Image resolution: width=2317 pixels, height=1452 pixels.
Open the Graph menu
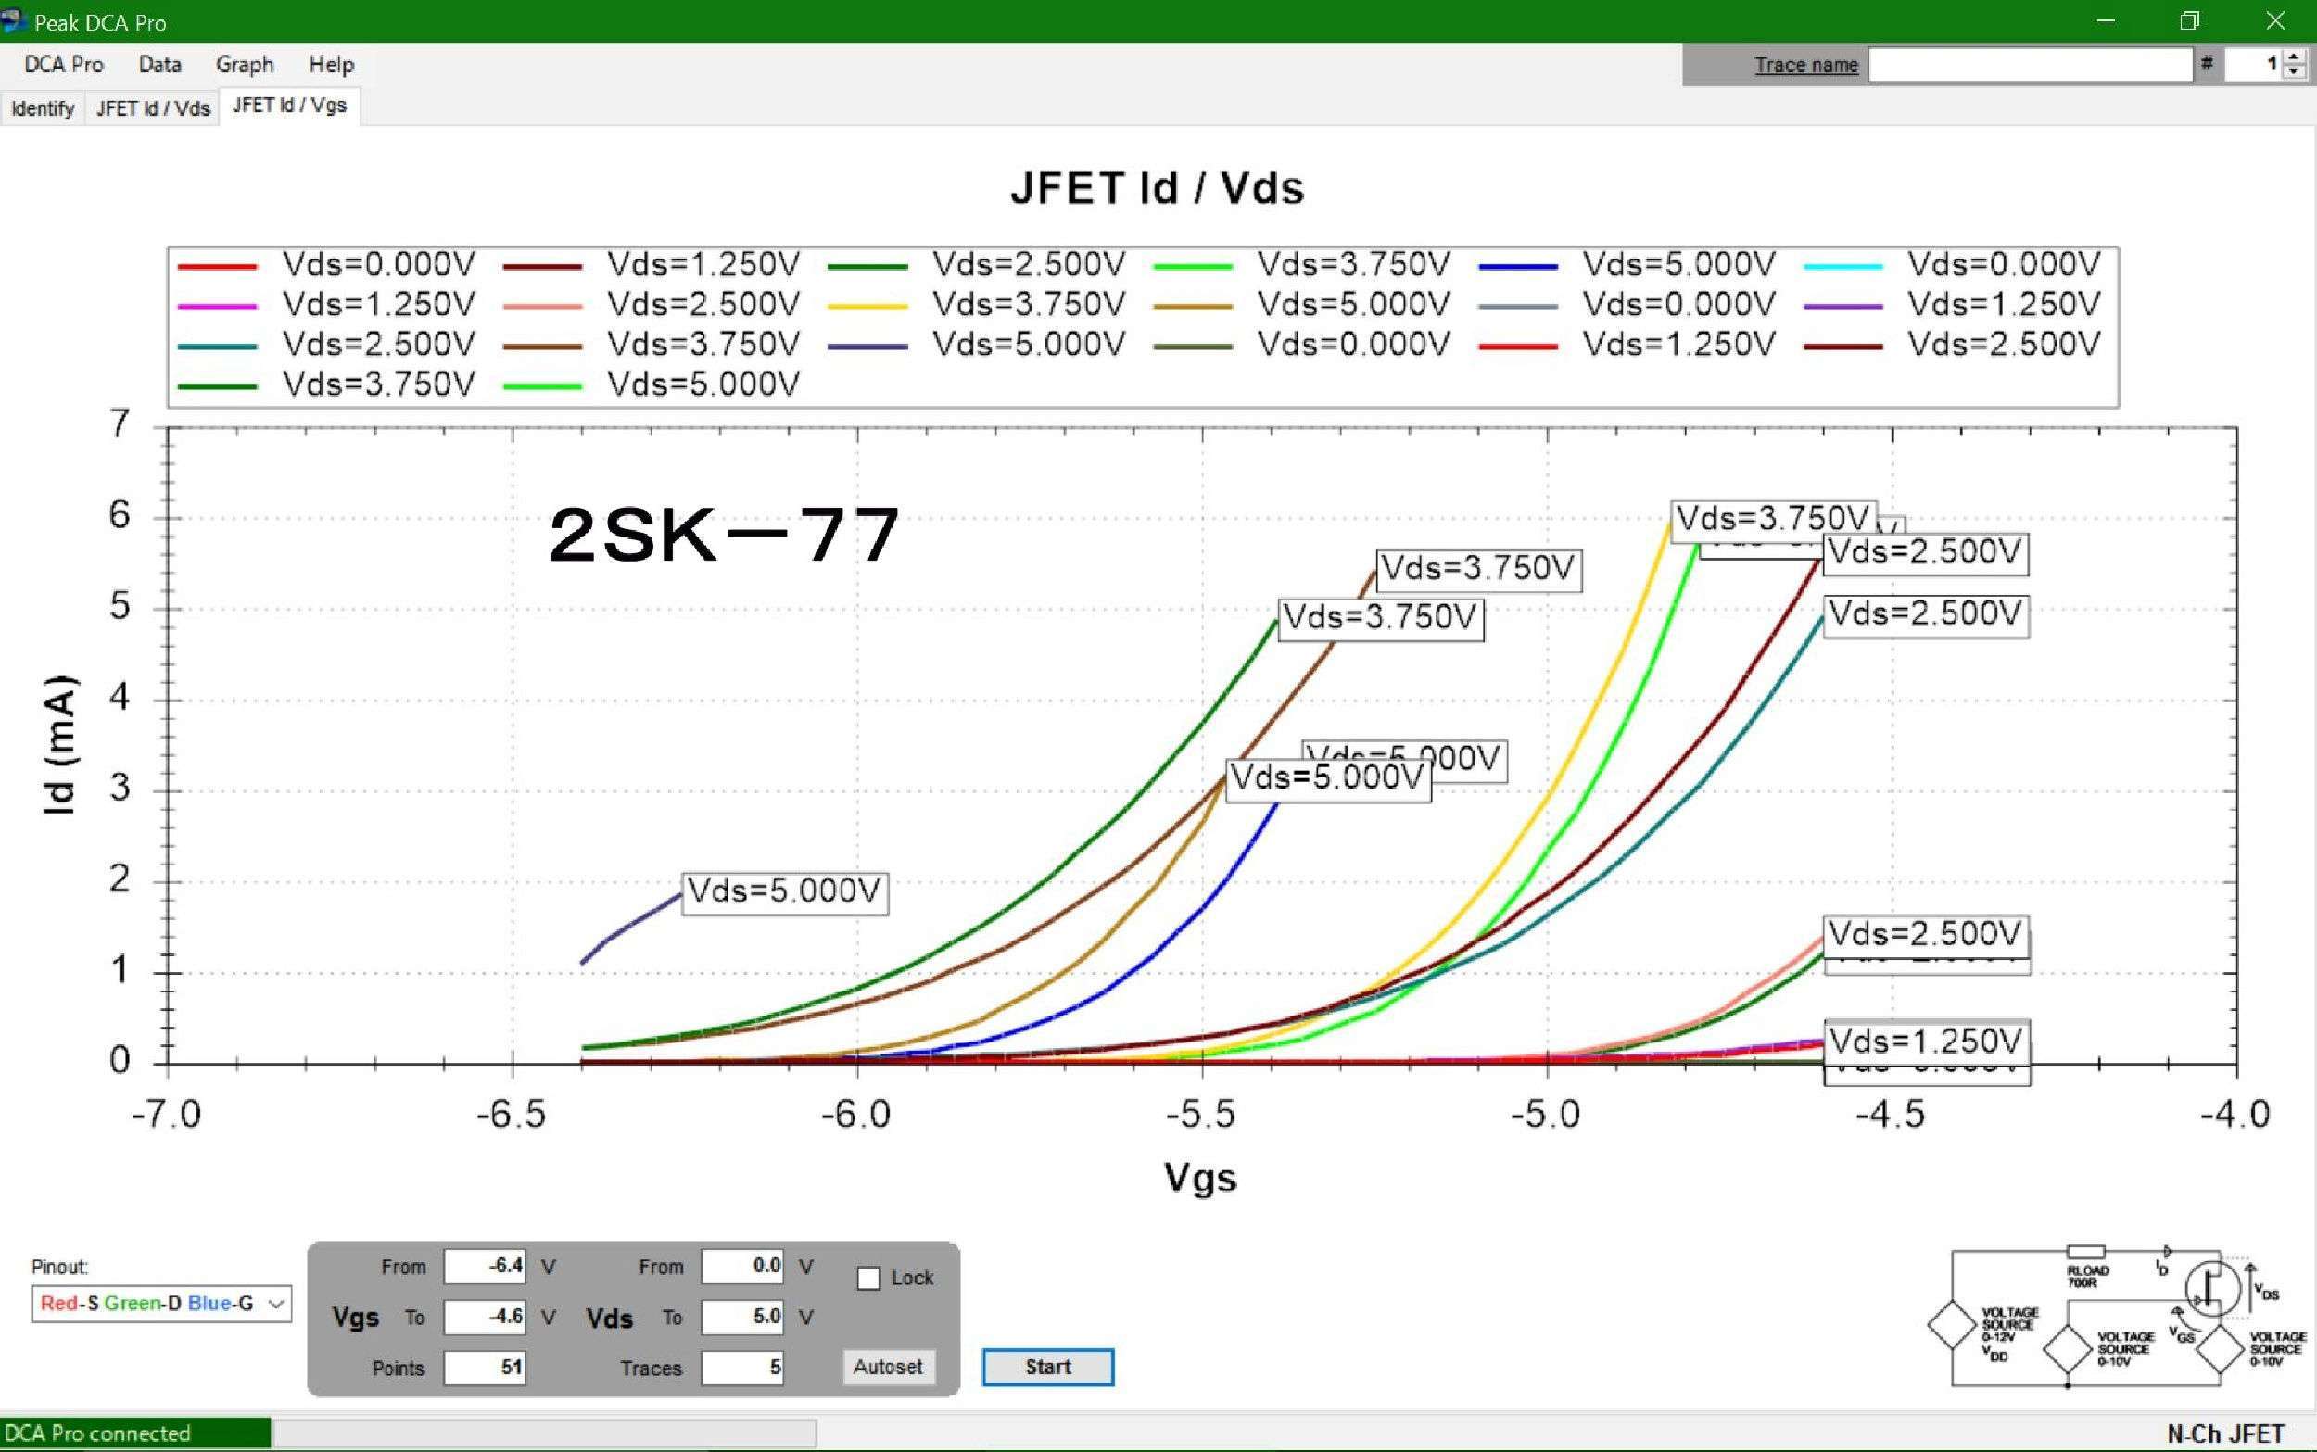(x=244, y=64)
